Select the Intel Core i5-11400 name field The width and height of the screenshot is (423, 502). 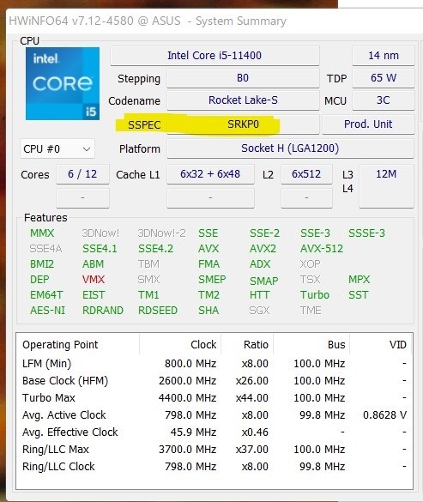click(x=215, y=56)
